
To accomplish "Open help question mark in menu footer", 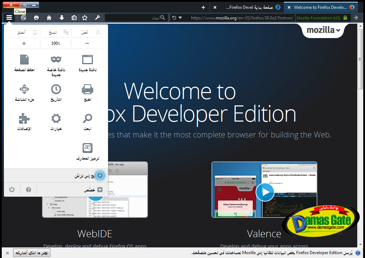I will (x=29, y=190).
